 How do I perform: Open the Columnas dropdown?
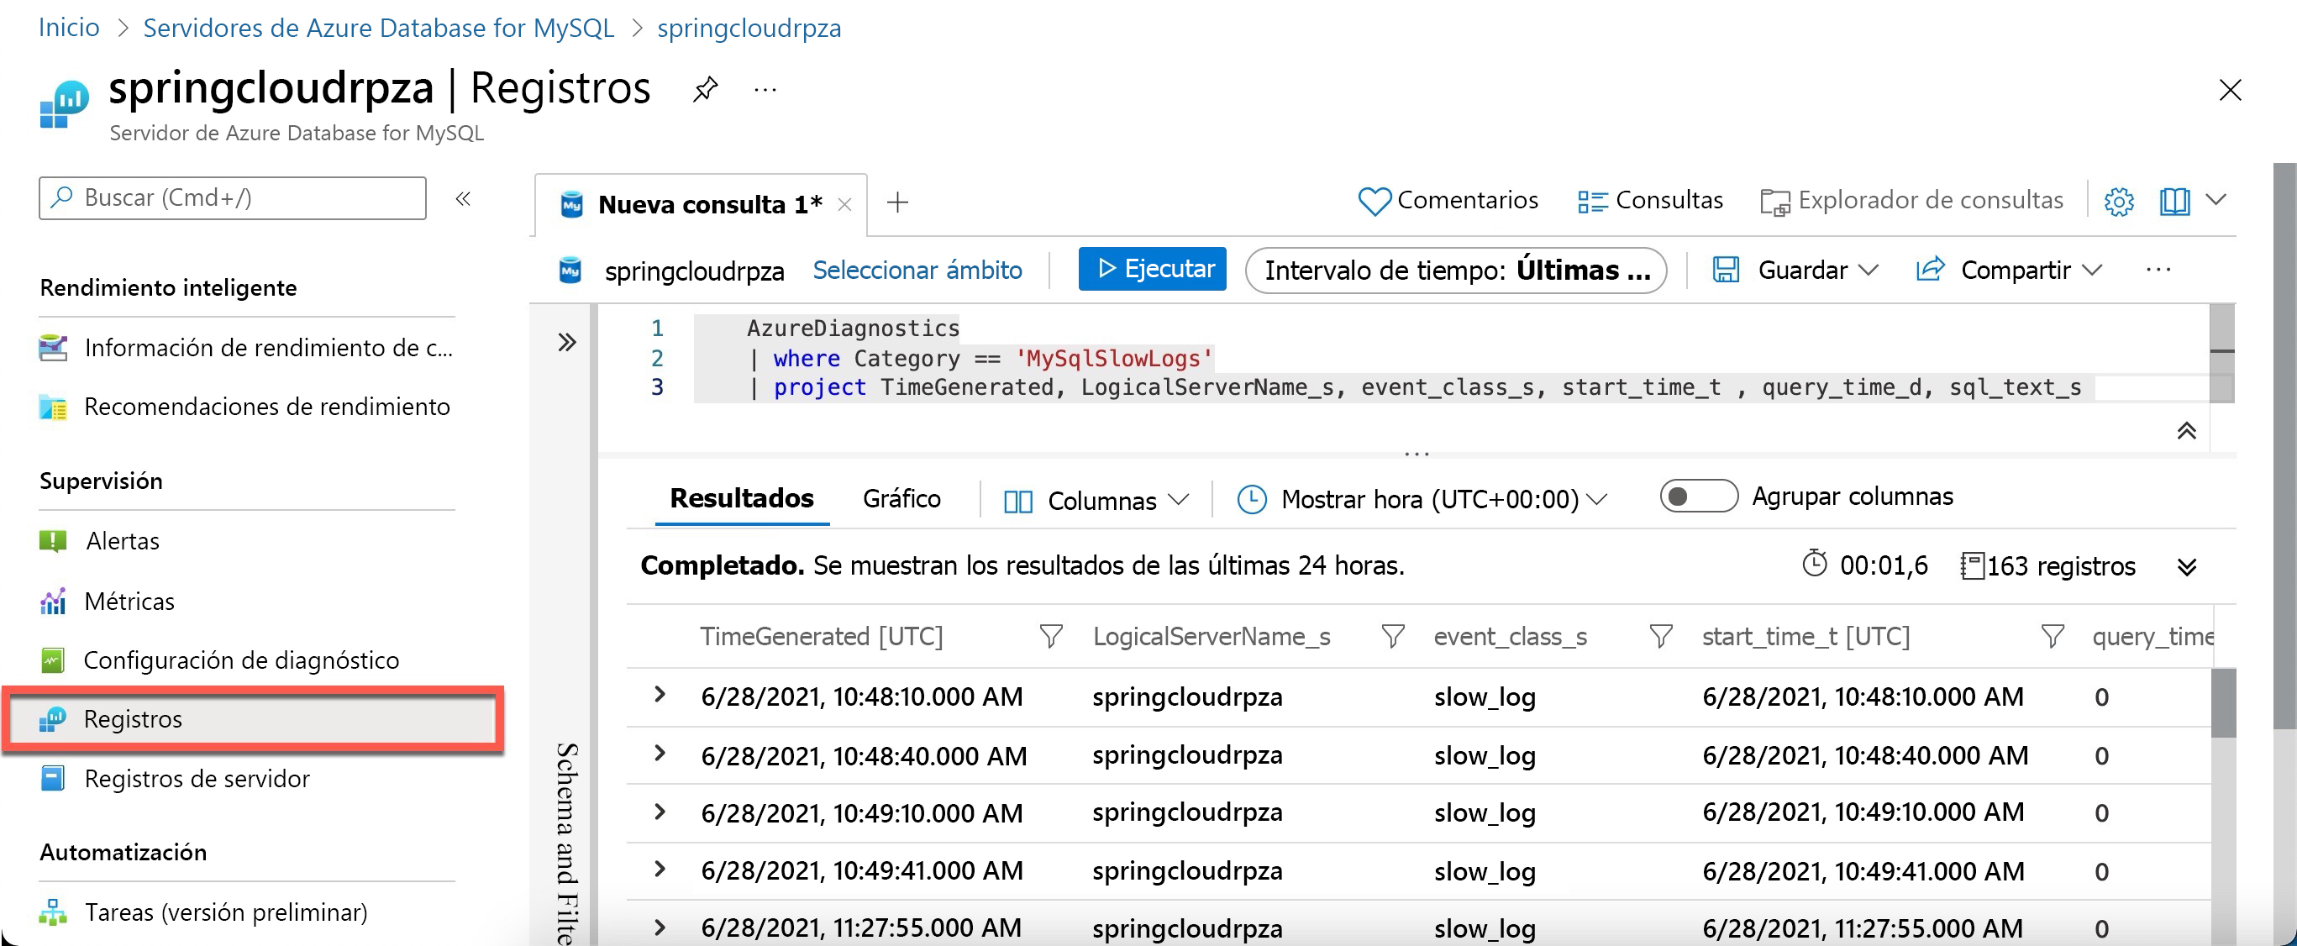1096,500
